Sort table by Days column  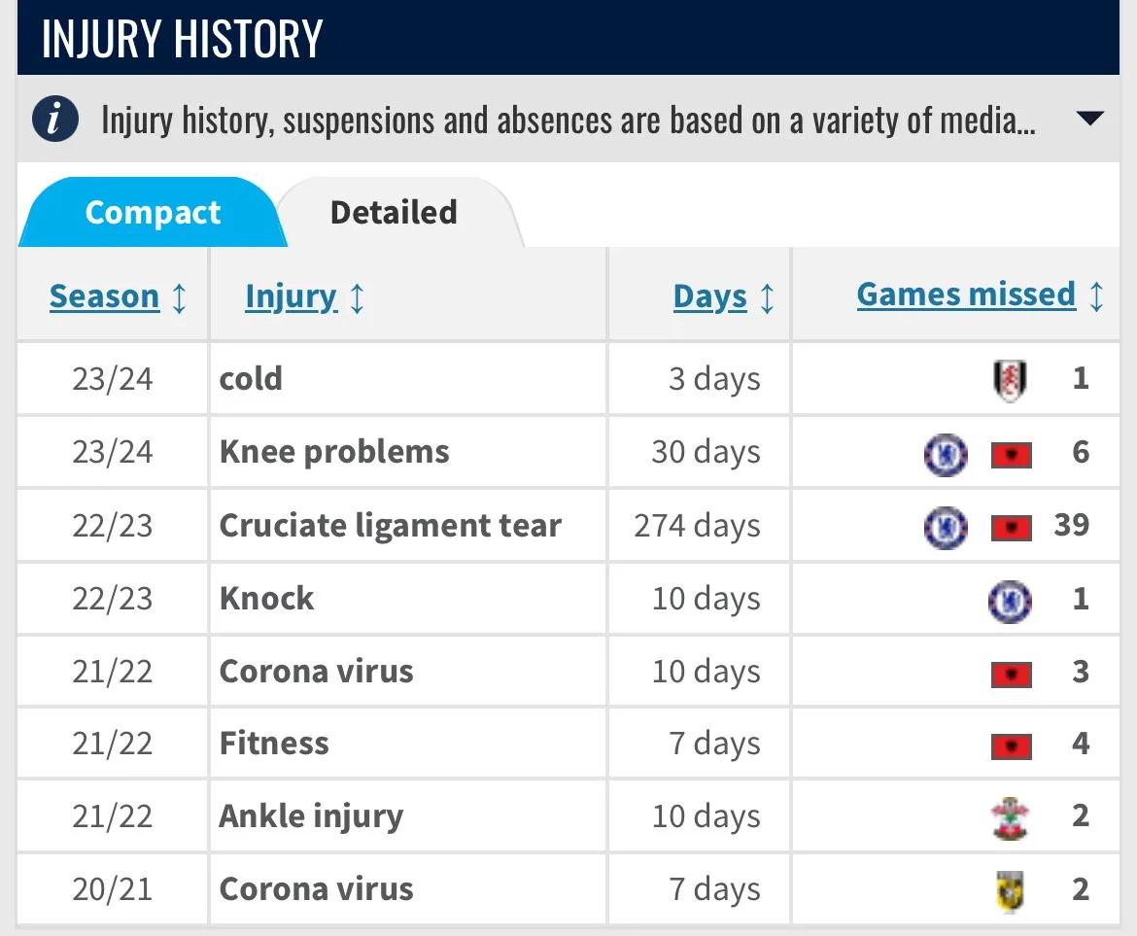710,296
